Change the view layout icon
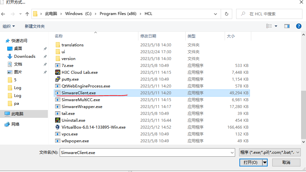 click(269, 26)
